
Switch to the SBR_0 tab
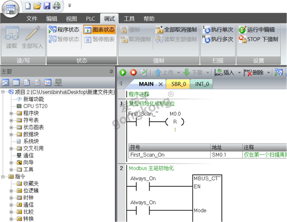[x=178, y=84]
